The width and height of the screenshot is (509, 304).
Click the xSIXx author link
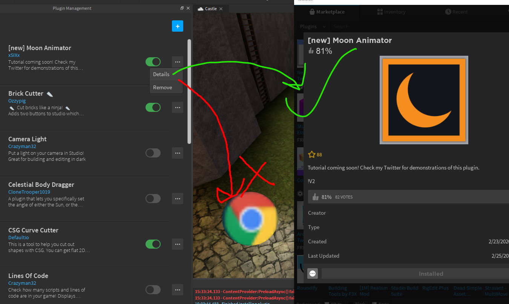14,55
